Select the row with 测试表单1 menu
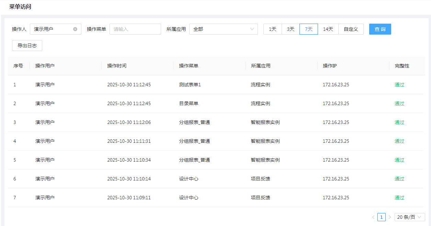This screenshot has width=431, height=226. pyautogui.click(x=190, y=85)
